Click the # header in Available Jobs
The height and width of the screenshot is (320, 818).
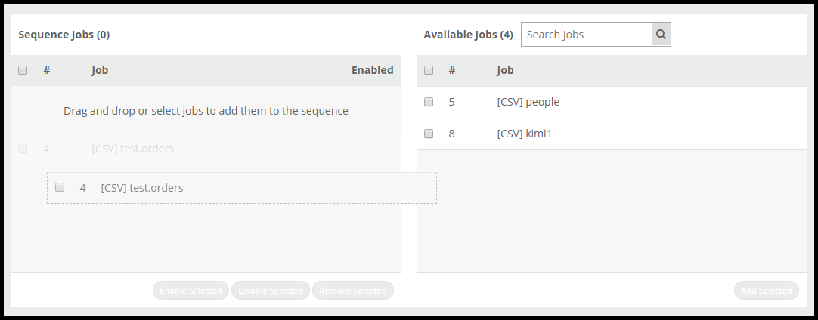coord(452,70)
